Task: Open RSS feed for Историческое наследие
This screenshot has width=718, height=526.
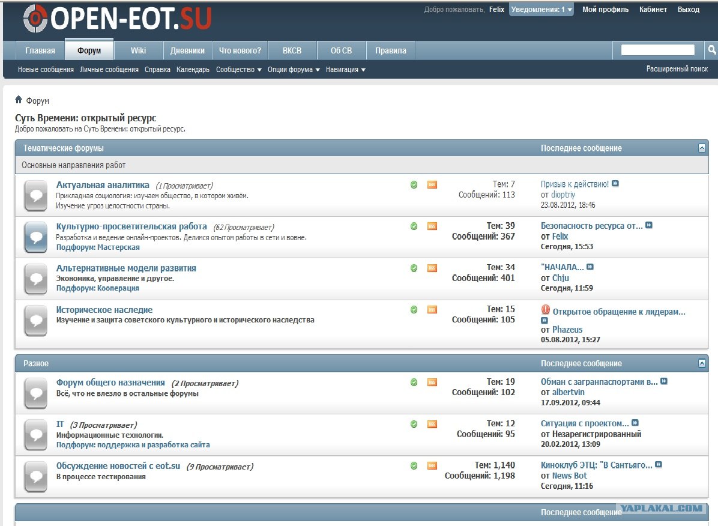Action: point(432,310)
